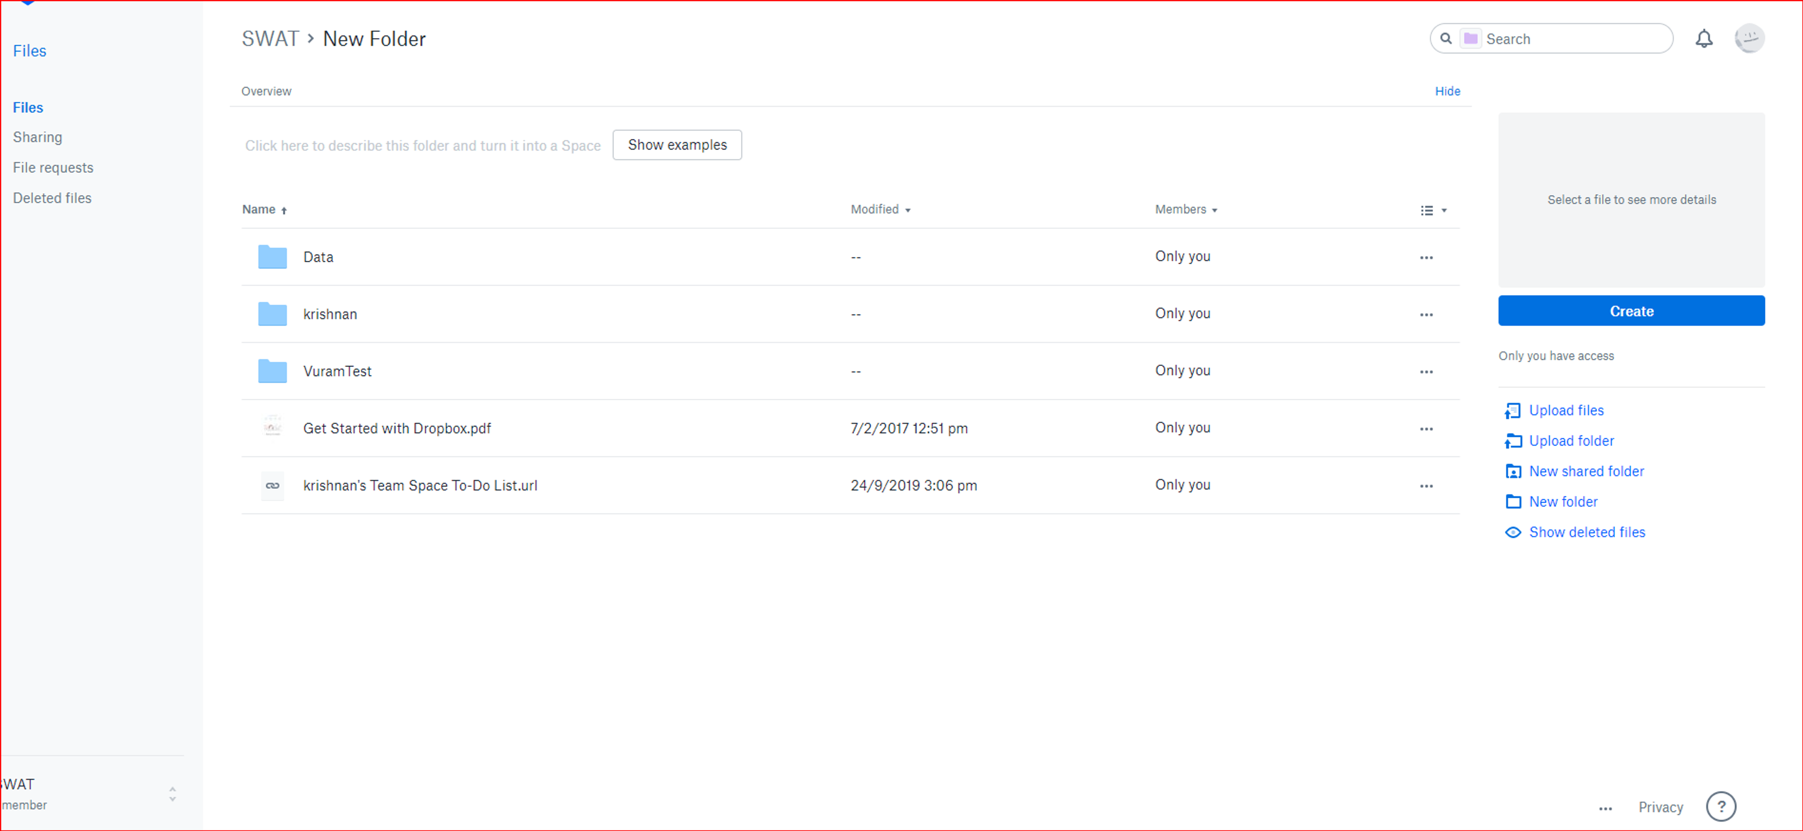The height and width of the screenshot is (831, 1803).
Task: Click the Upload folder icon
Action: point(1512,441)
